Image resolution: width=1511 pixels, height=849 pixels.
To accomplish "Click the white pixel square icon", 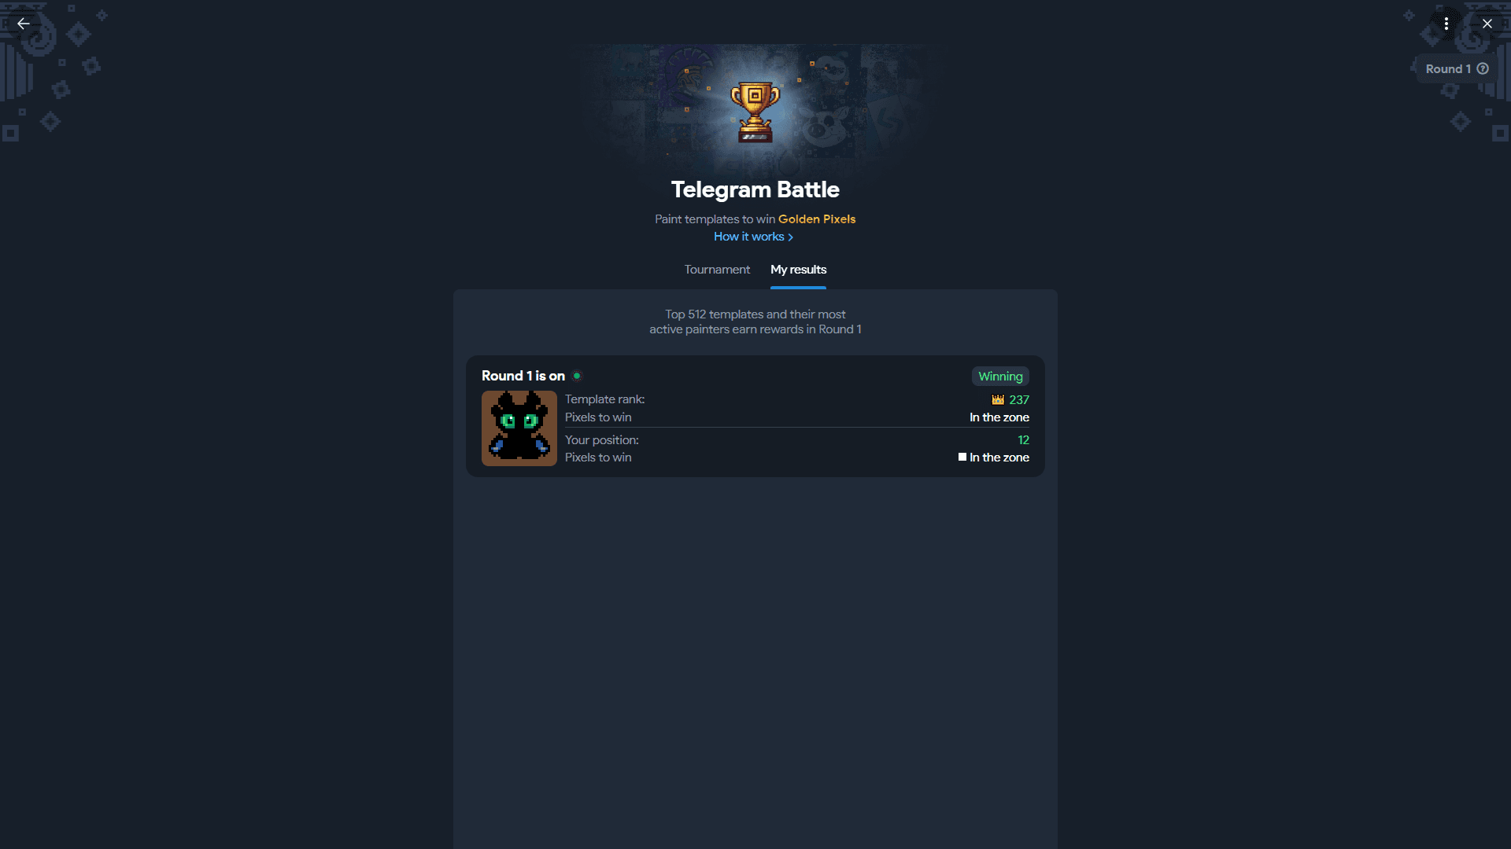I will [x=962, y=457].
